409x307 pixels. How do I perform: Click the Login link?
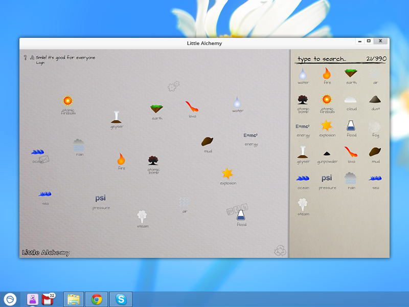[x=40, y=63]
